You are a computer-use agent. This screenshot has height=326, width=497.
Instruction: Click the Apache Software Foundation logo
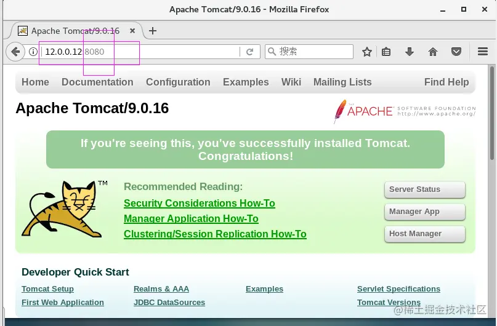pyautogui.click(x=405, y=111)
